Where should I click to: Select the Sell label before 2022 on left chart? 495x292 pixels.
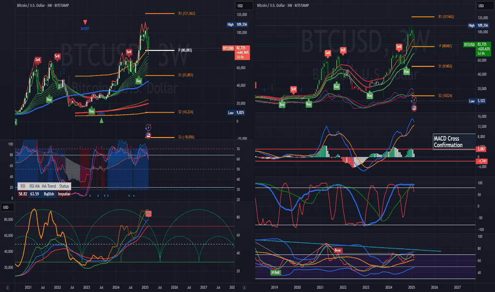pos(57,56)
